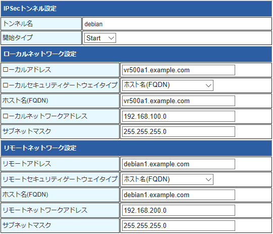Click the トンネル名 label cell

pyautogui.click(x=41, y=24)
